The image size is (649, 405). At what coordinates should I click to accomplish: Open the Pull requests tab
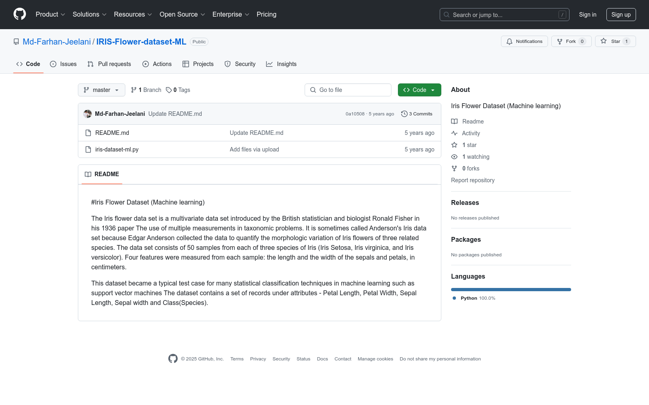[109, 64]
